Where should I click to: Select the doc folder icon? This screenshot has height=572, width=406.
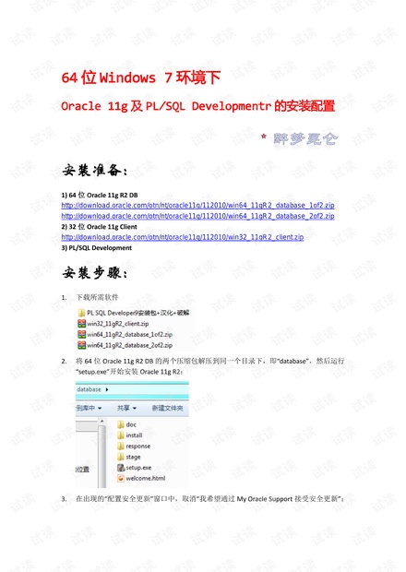click(121, 424)
